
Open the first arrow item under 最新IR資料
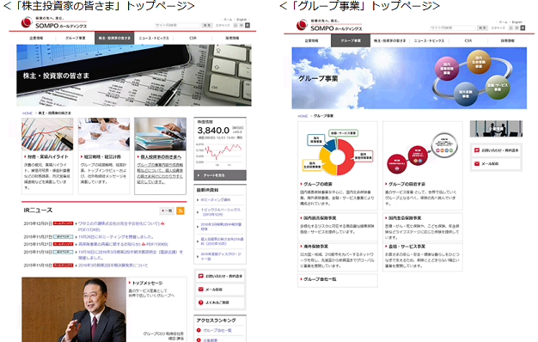click(215, 199)
